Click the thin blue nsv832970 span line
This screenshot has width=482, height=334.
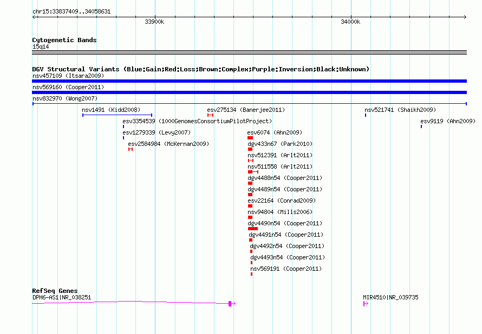click(249, 104)
